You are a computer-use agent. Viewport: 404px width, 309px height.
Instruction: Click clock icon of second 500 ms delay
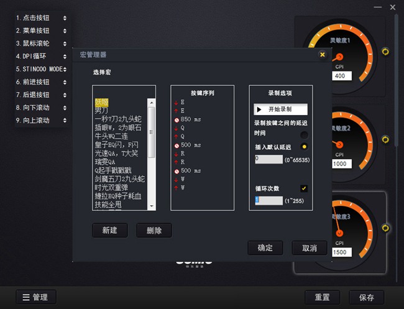point(177,171)
